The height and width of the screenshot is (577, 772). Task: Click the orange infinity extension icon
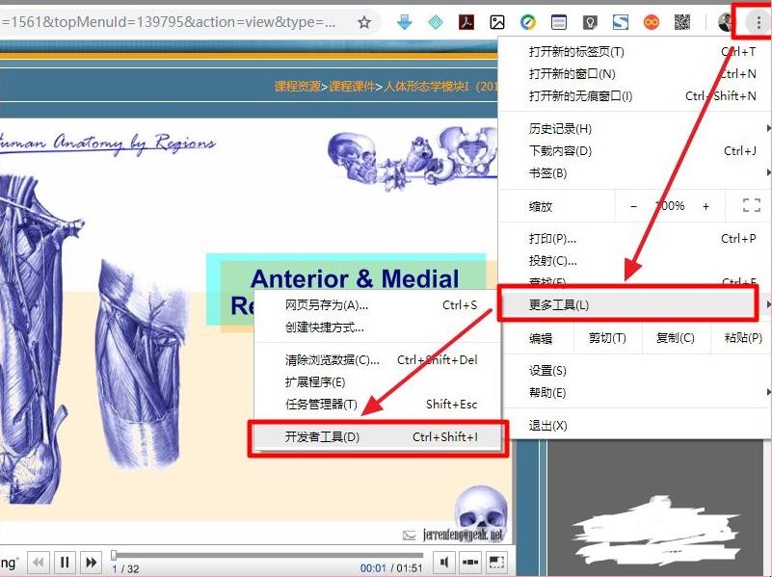tap(652, 22)
